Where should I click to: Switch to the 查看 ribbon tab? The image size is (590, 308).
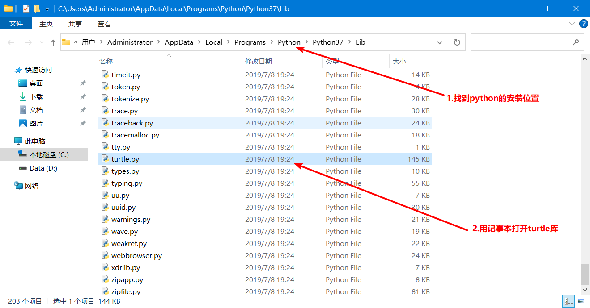click(x=103, y=24)
